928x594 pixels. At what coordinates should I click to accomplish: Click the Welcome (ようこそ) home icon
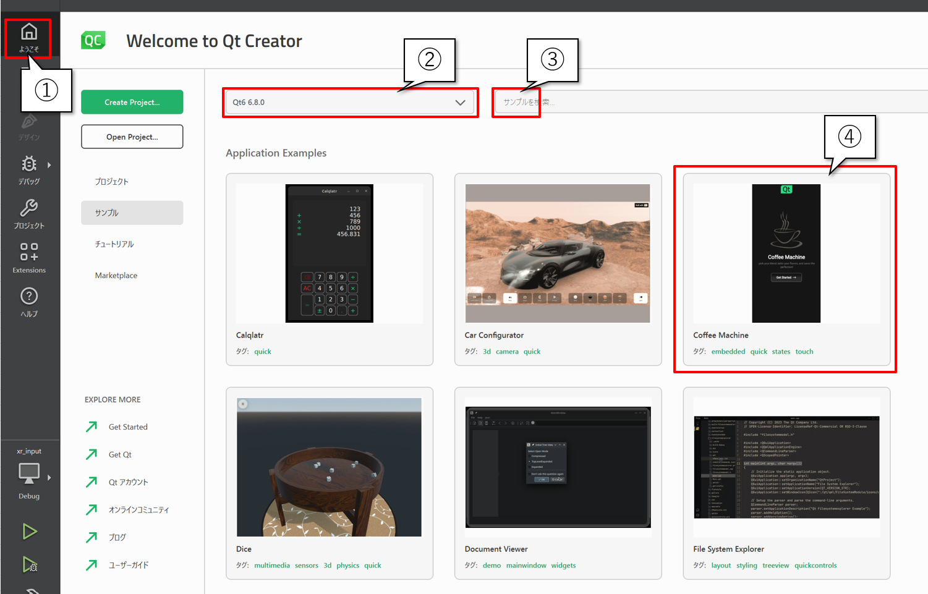[29, 32]
